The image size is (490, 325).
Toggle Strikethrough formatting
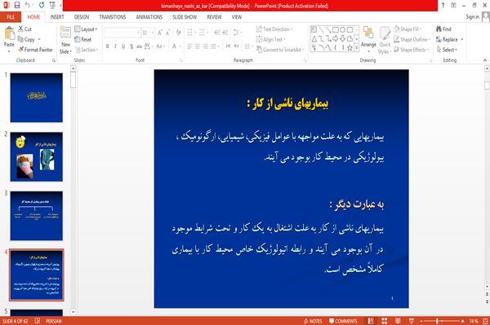click(x=139, y=46)
